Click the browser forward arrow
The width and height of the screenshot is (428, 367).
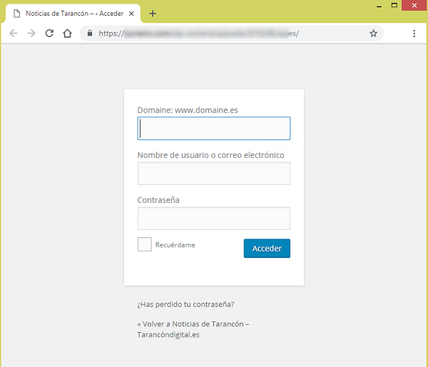31,33
